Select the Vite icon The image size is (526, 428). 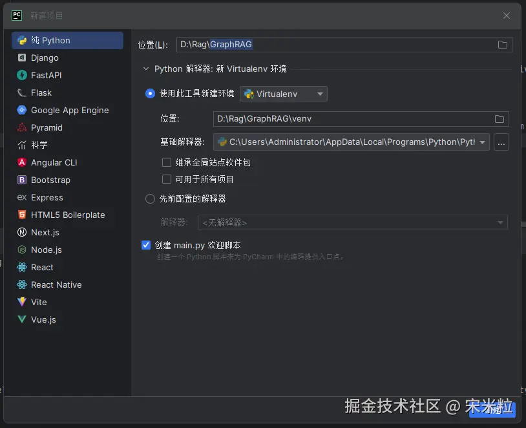click(x=22, y=302)
